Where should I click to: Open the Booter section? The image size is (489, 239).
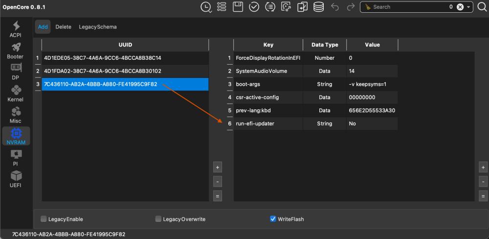pyautogui.click(x=16, y=50)
